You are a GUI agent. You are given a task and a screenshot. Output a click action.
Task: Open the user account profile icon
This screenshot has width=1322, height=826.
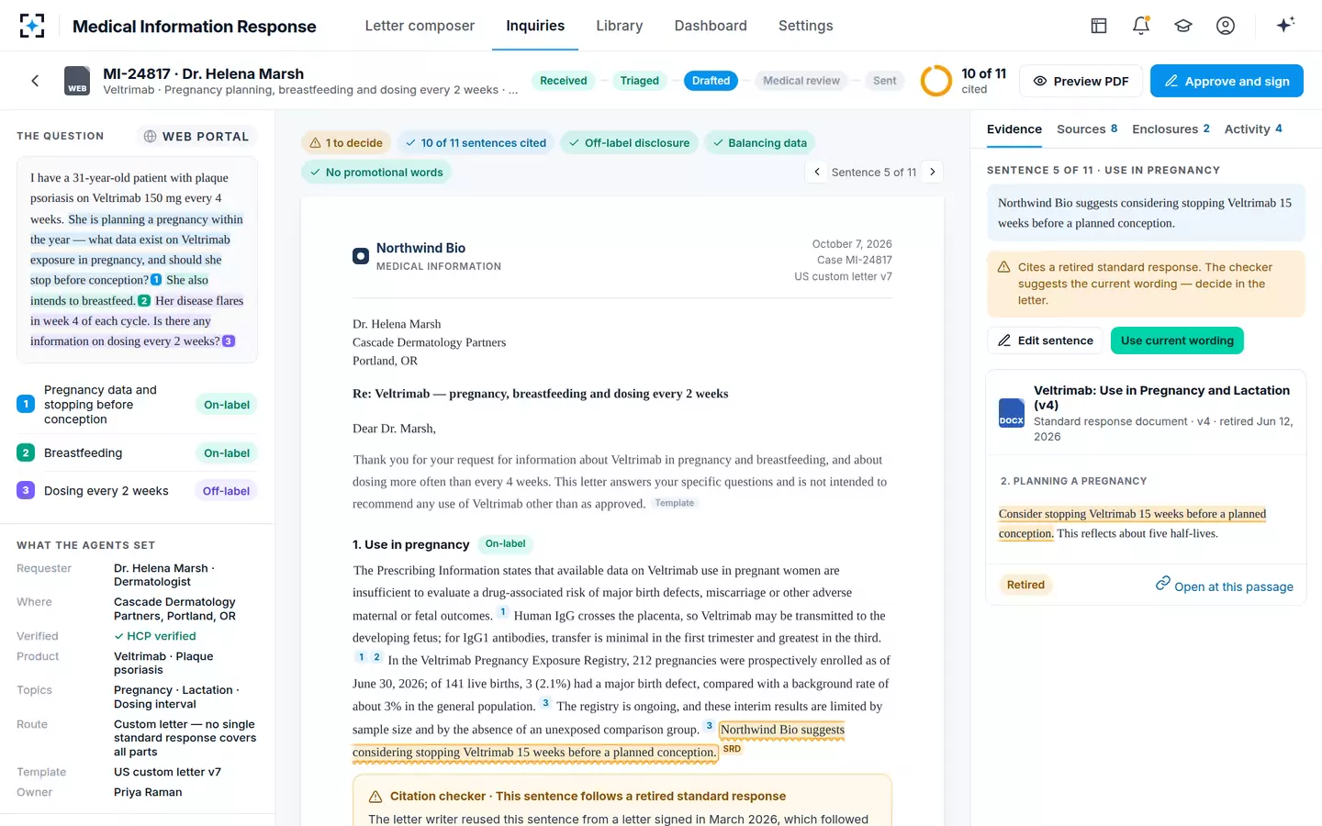pos(1226,26)
